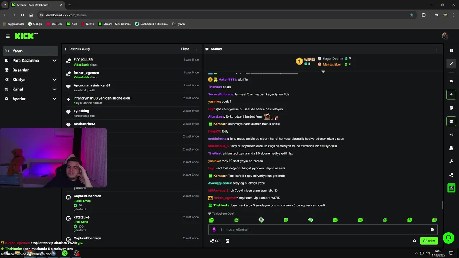Click the webcam overlay thumbnail
This screenshot has height=258, width=459.
pos(53,158)
